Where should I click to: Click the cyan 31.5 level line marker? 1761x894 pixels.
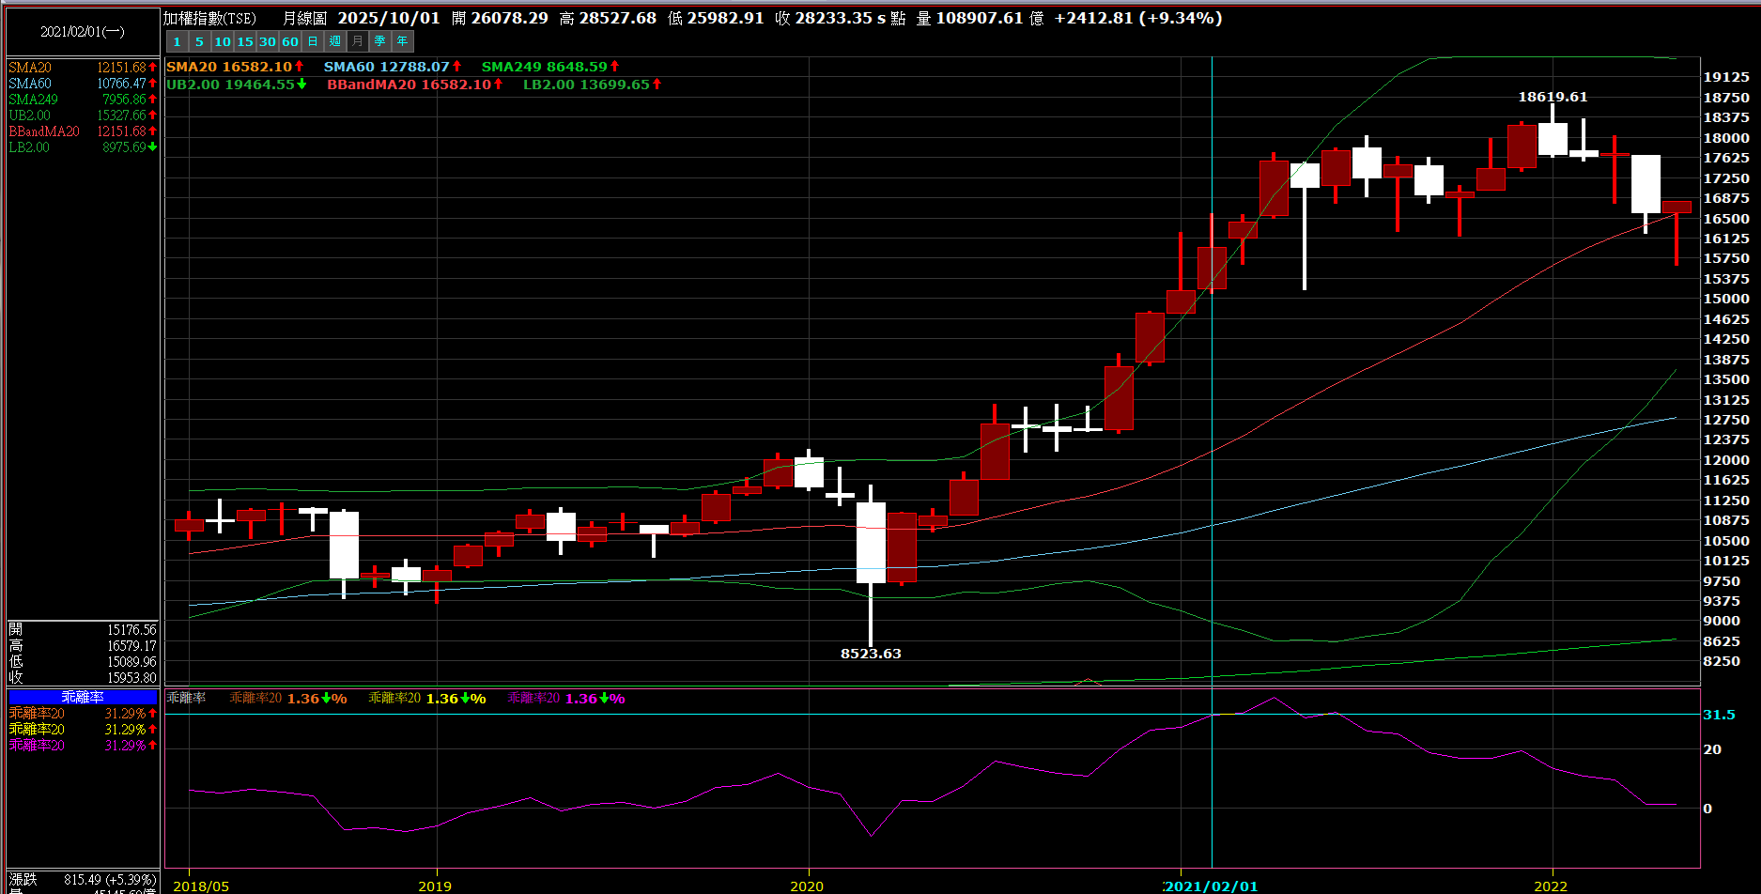pos(1719,715)
